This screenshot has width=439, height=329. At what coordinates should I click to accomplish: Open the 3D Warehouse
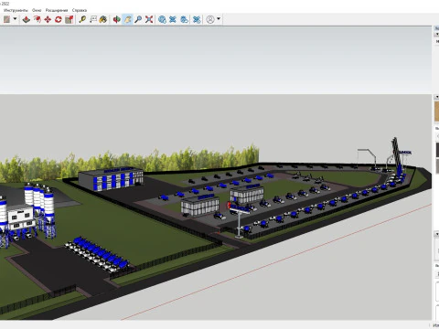[162, 19]
